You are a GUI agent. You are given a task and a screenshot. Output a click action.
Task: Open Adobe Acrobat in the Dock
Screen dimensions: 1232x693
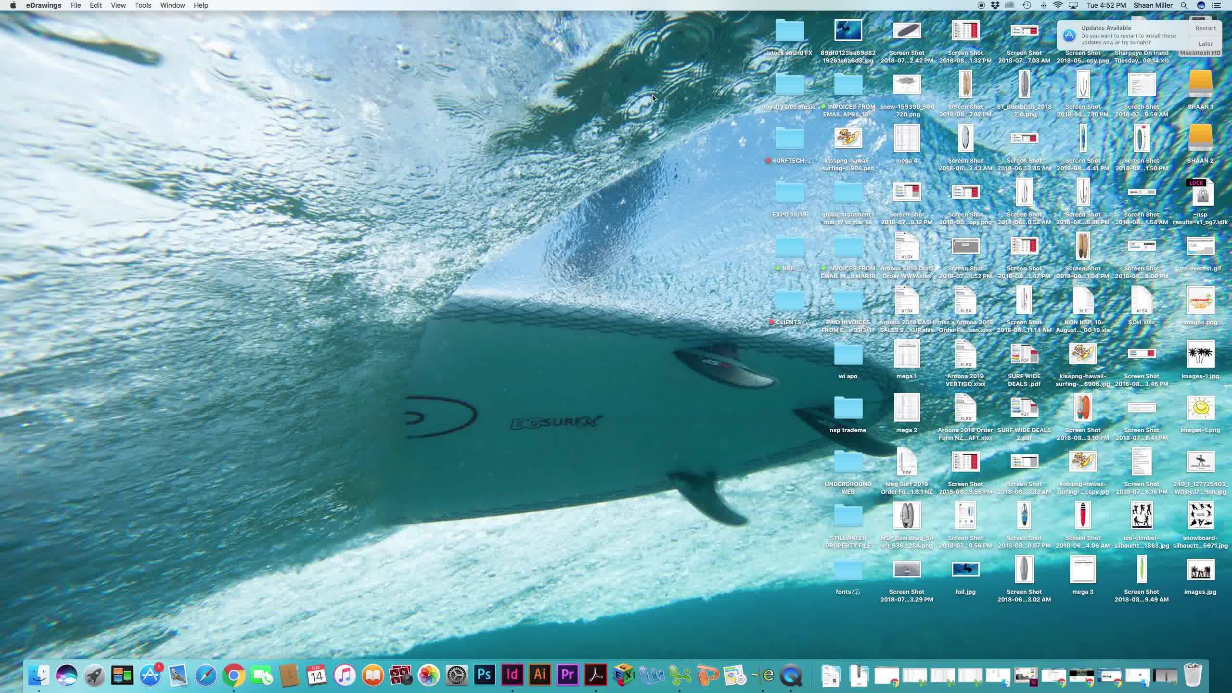click(x=596, y=675)
